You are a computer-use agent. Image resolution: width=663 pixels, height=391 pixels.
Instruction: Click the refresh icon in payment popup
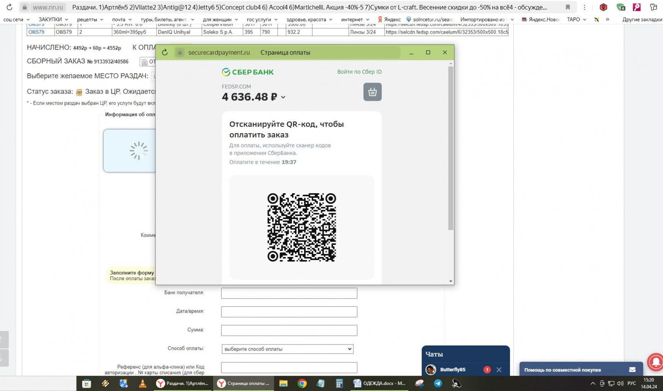165,52
